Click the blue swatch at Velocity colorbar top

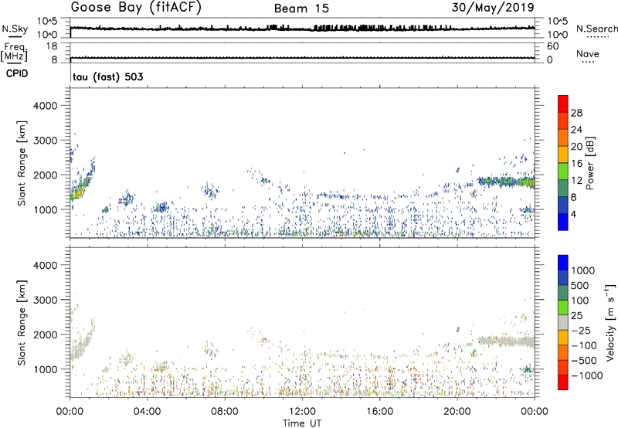563,263
